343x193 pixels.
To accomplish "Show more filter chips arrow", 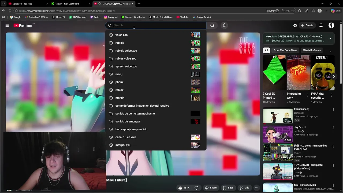I will (x=330, y=51).
